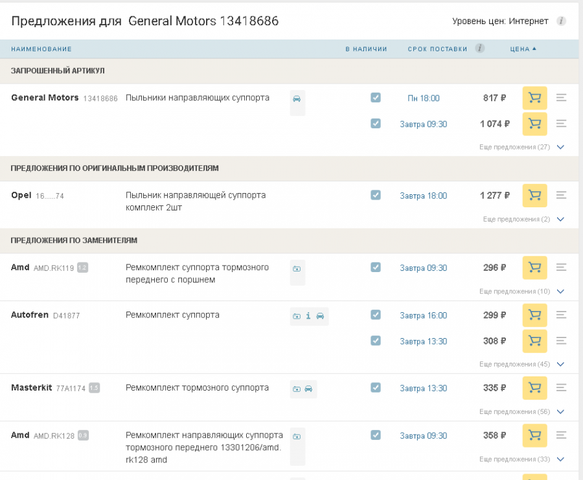Select Ремкомплект тормозного суппорта description
583x480 pixels.
[x=197, y=388]
